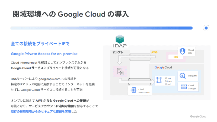Click the Cloud Interconnect icon
Screen dimensions: 217x122
pos(133,91)
